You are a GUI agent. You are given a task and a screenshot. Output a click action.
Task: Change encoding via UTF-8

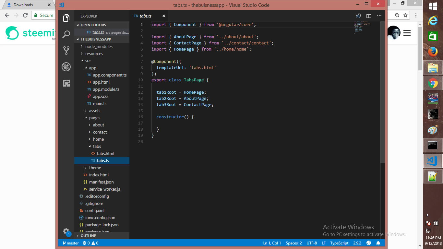(x=312, y=243)
